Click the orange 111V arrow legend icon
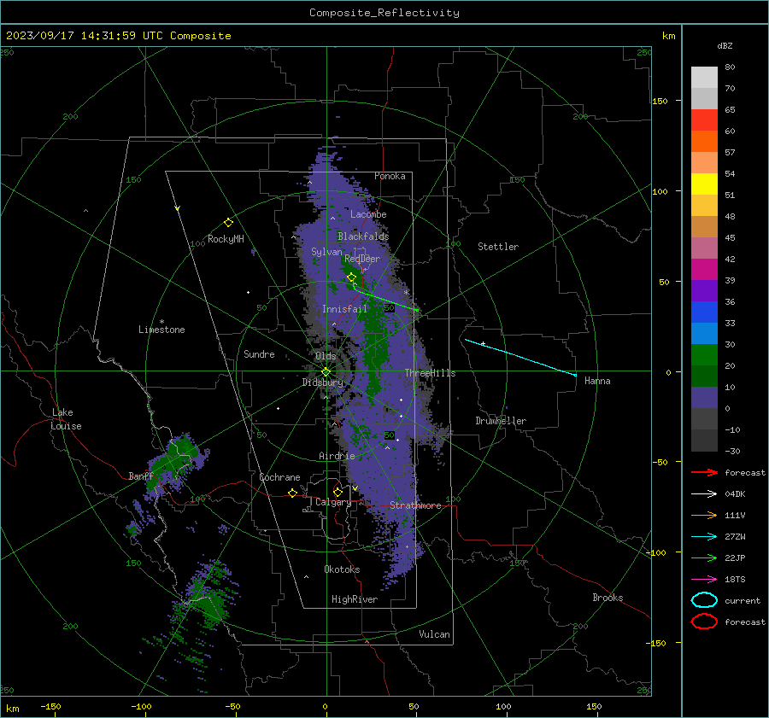Image resolution: width=769 pixels, height=718 pixels. pyautogui.click(x=704, y=515)
